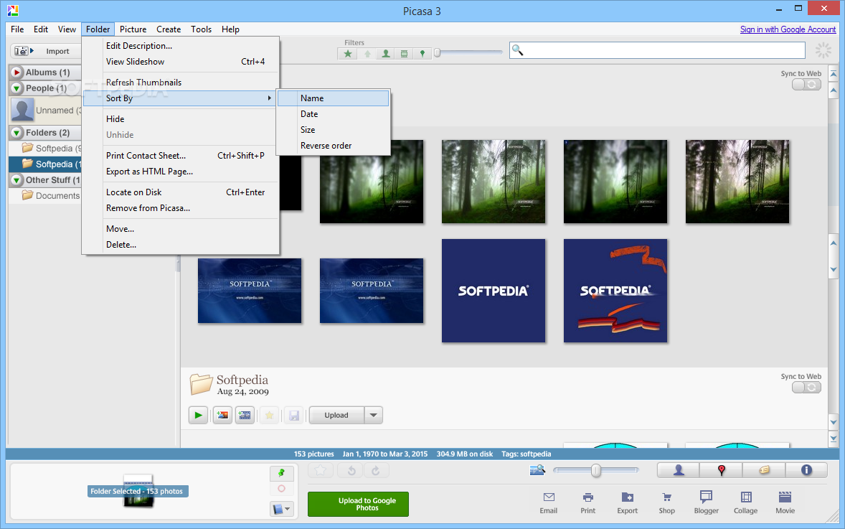Click the Blogger icon
The width and height of the screenshot is (845, 529).
tap(706, 497)
